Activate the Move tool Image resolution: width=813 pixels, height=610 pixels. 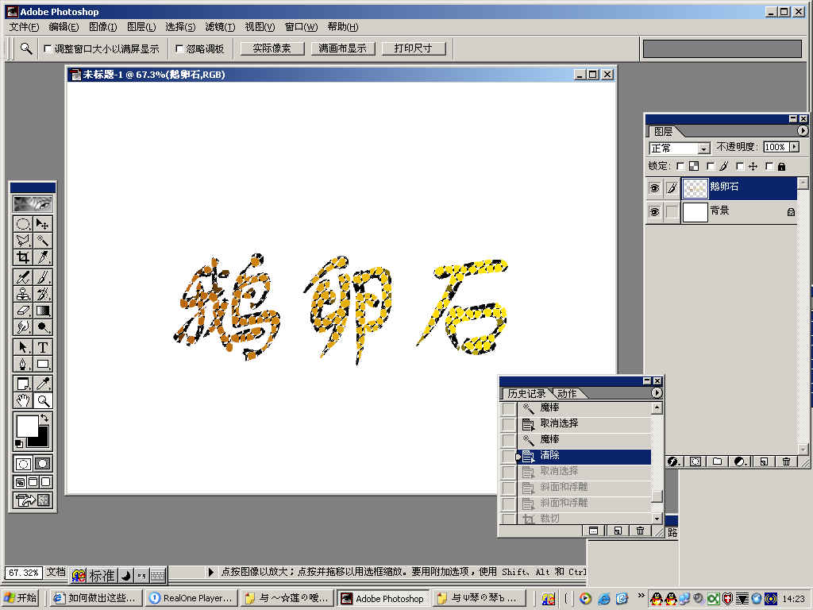pyautogui.click(x=43, y=224)
